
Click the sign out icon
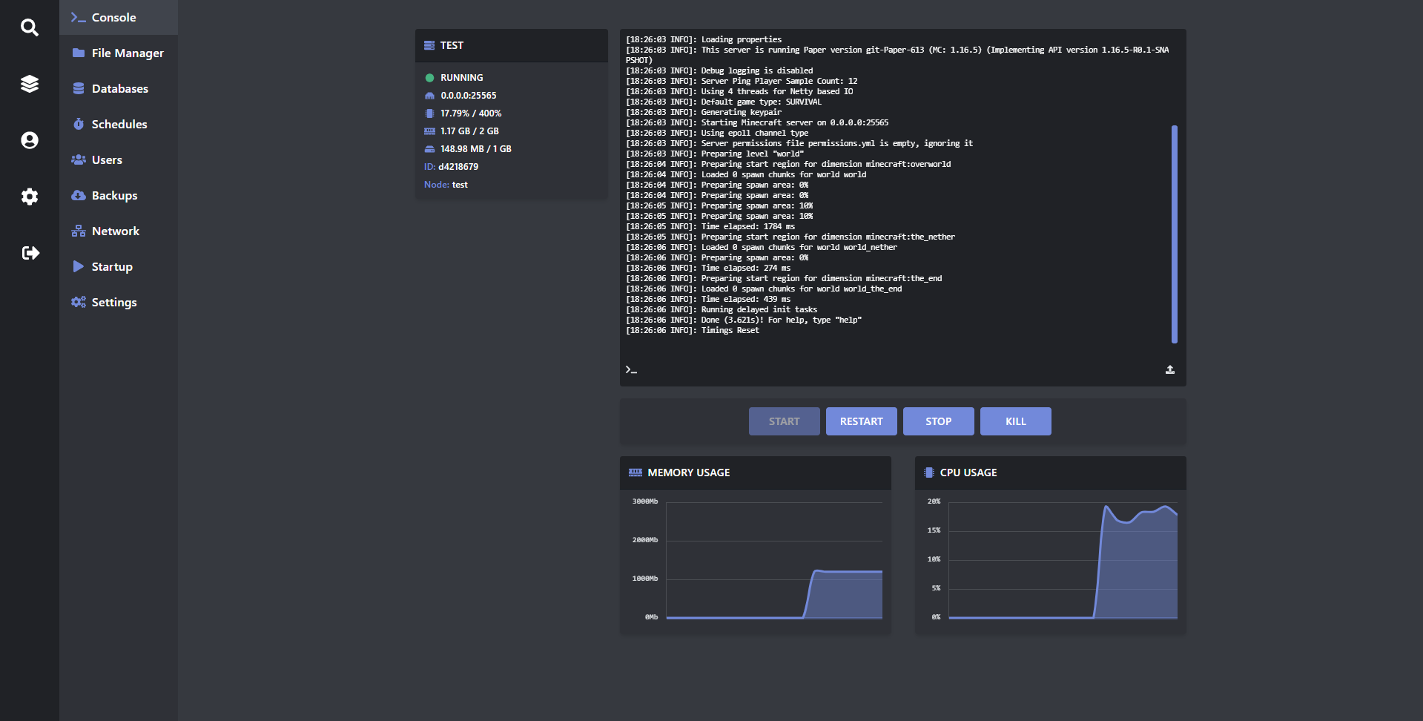tap(30, 253)
